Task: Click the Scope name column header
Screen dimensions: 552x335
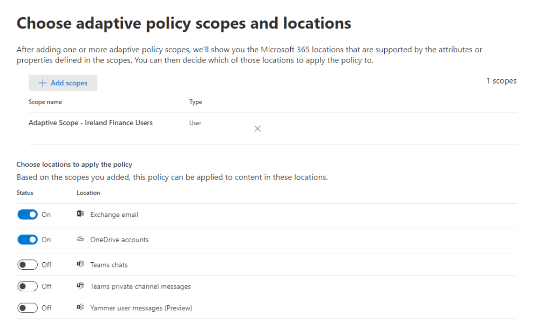Action: [45, 102]
